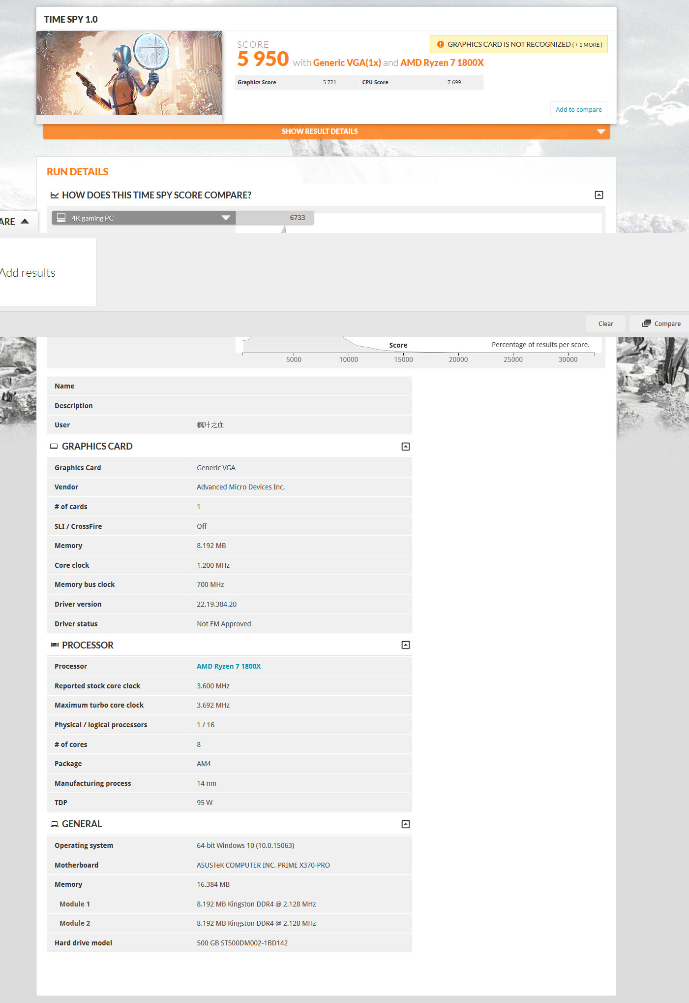Screen dimensions: 689x1003
Task: Click manufacturing process 14 nm
Action: click(207, 783)
